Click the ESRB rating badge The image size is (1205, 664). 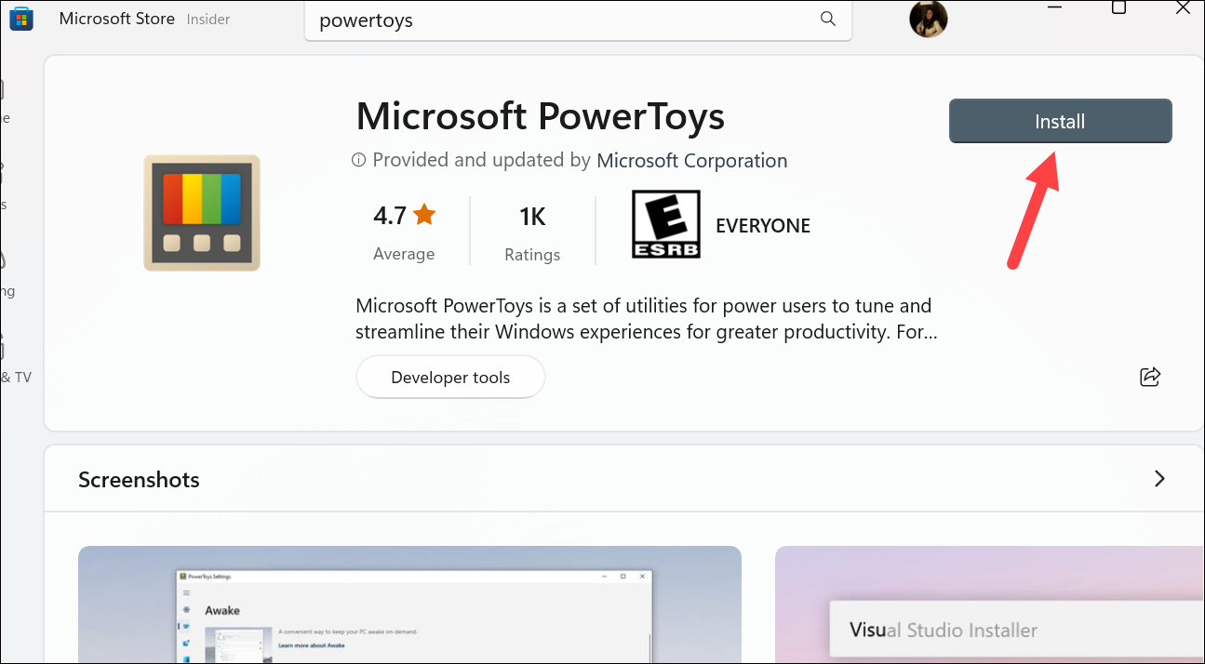coord(665,224)
